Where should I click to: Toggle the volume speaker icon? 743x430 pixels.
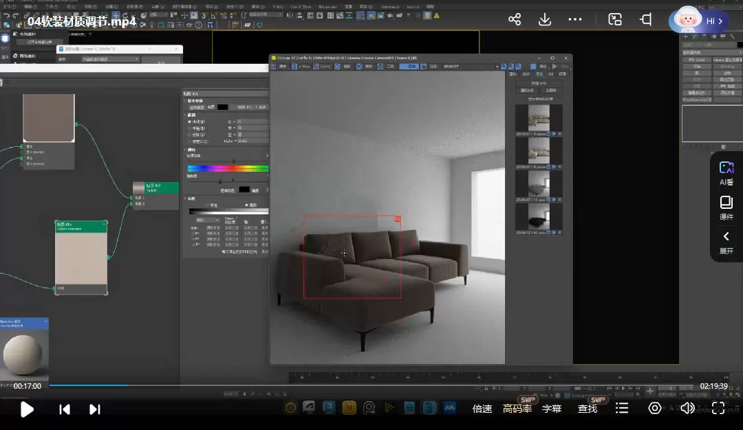tap(687, 409)
